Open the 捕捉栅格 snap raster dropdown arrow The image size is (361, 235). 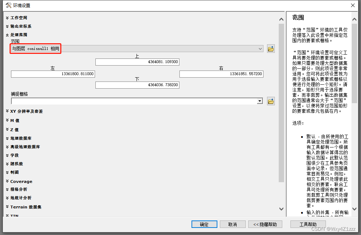pos(260,101)
